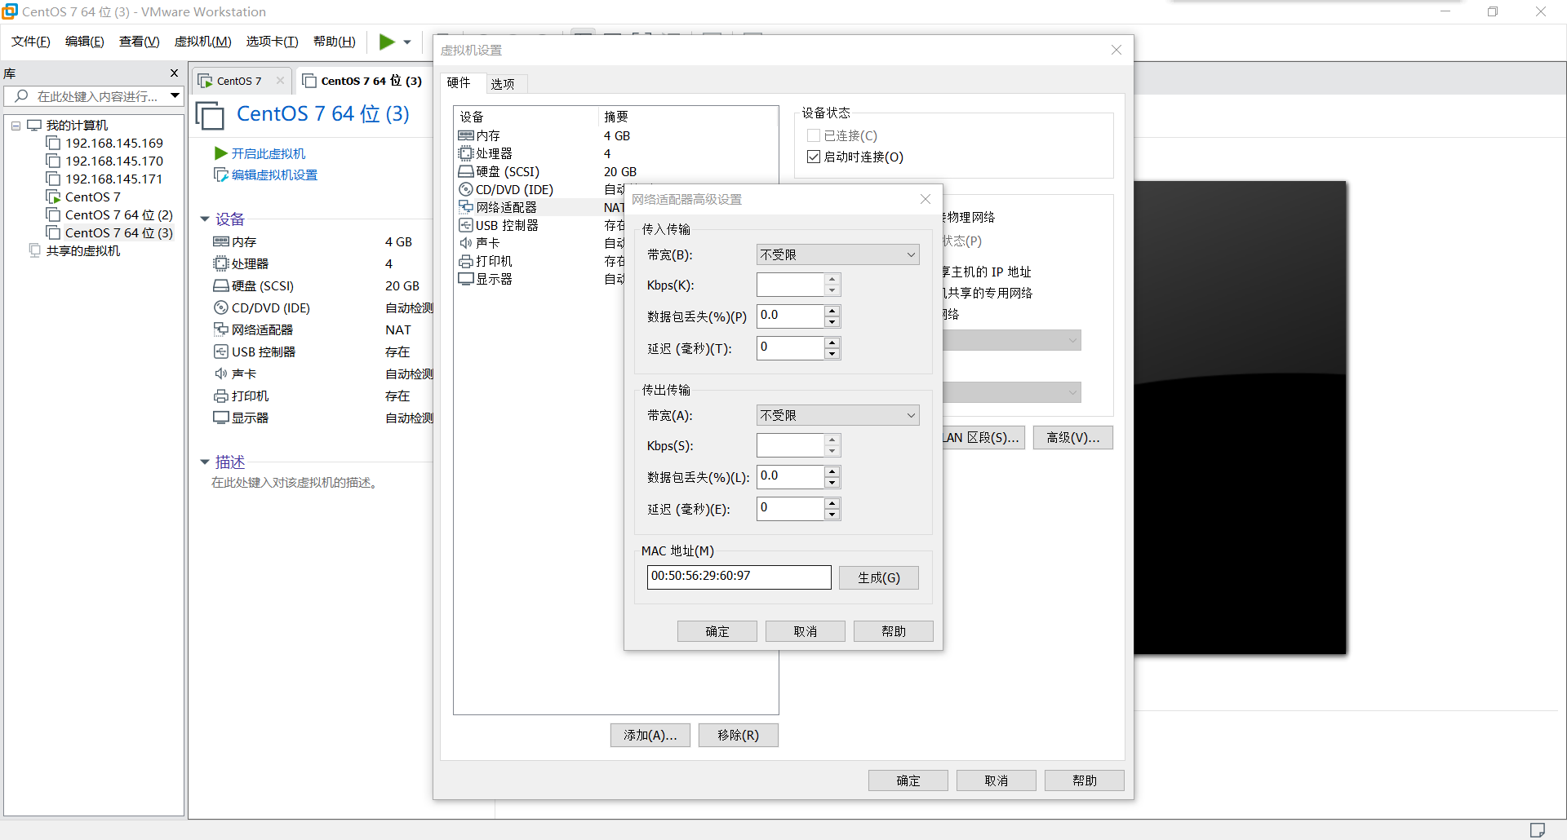This screenshot has width=1567, height=840.
Task: Select CD/DVD (IDE) icon in settings device list
Action: coord(466,190)
